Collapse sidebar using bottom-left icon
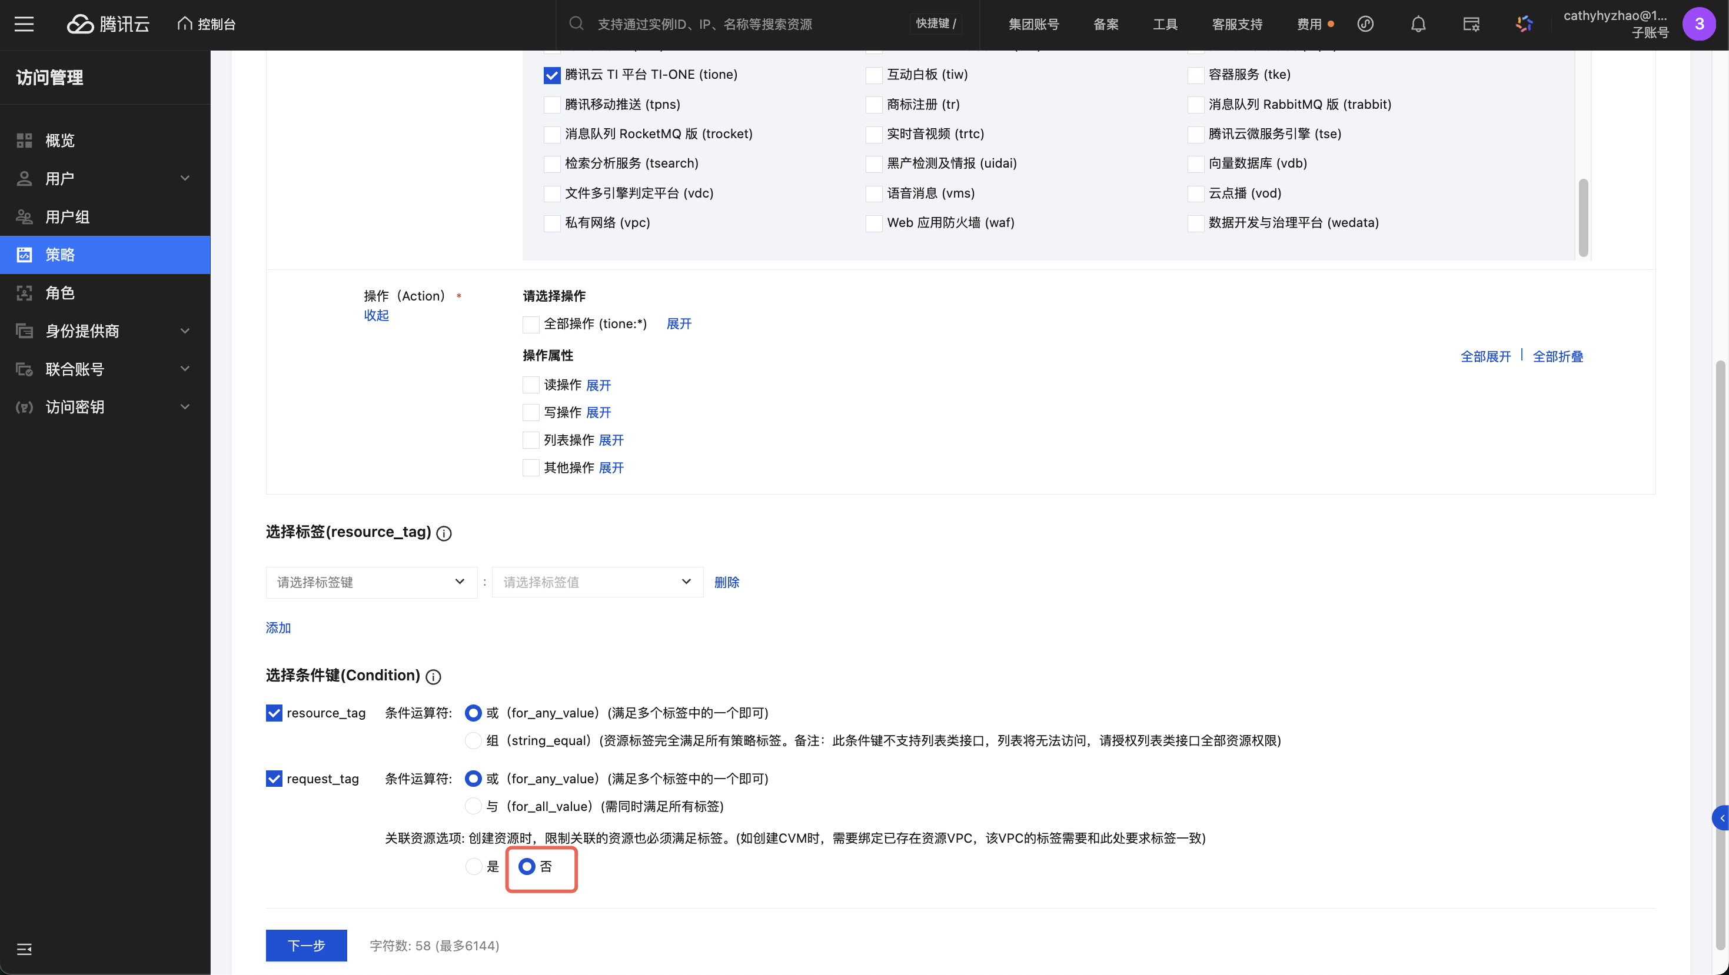 24,949
